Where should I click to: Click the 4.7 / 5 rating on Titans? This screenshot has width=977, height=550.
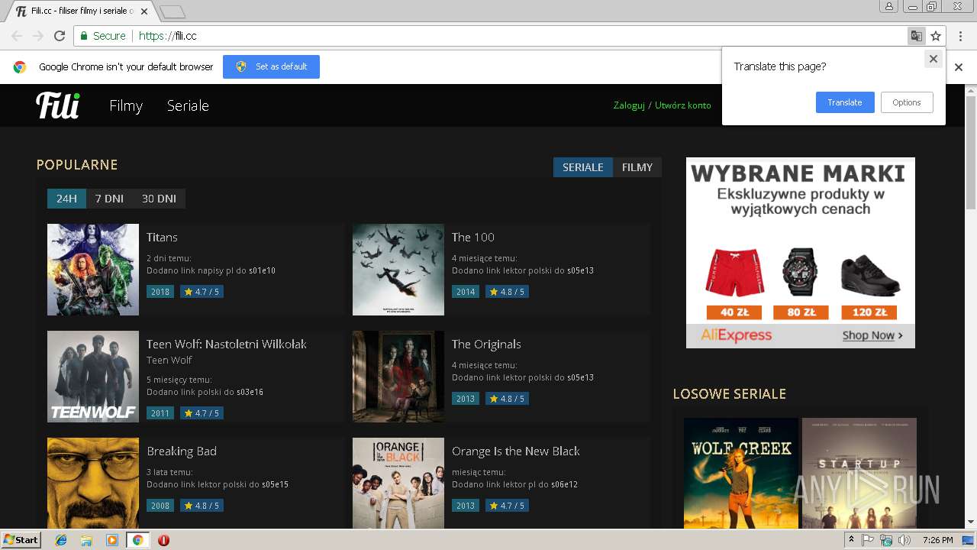[x=202, y=292]
